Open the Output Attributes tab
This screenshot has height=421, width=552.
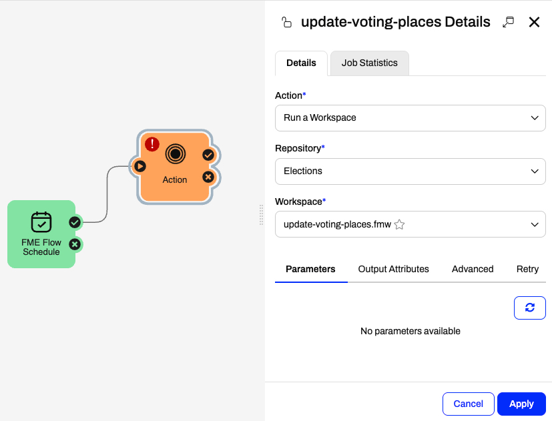pos(393,270)
